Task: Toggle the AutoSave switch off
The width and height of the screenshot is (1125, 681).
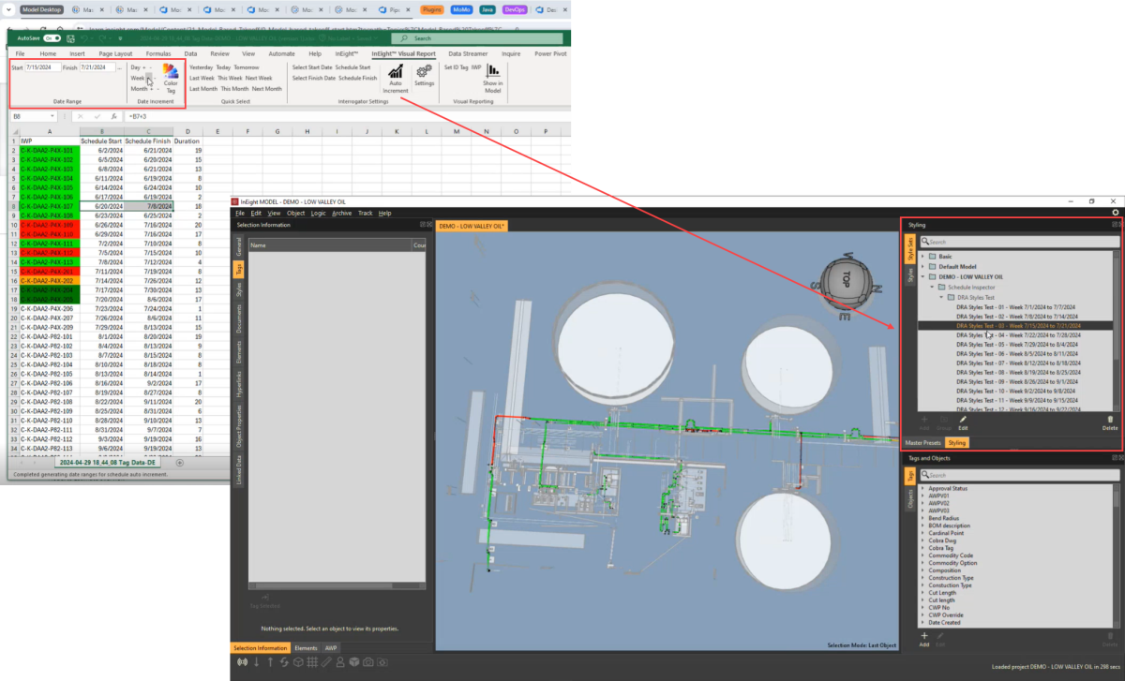Action: pos(51,38)
